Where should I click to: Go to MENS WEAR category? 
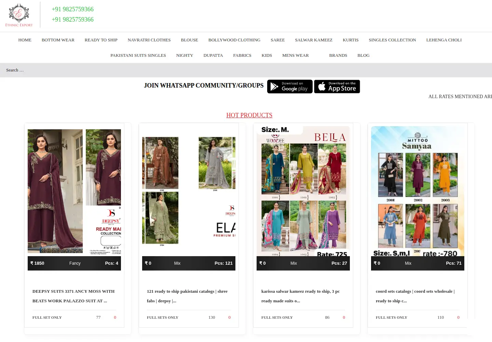tap(296, 55)
